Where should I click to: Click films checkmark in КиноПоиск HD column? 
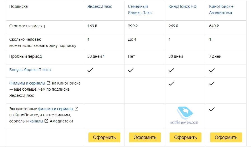click(x=171, y=83)
